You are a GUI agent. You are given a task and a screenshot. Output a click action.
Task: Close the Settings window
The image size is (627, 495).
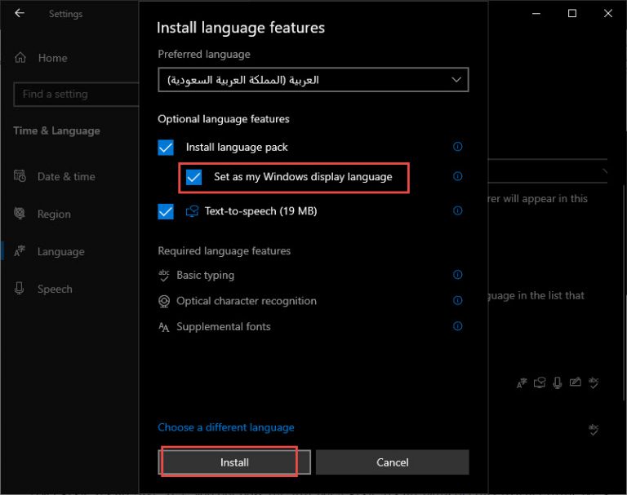tap(607, 13)
